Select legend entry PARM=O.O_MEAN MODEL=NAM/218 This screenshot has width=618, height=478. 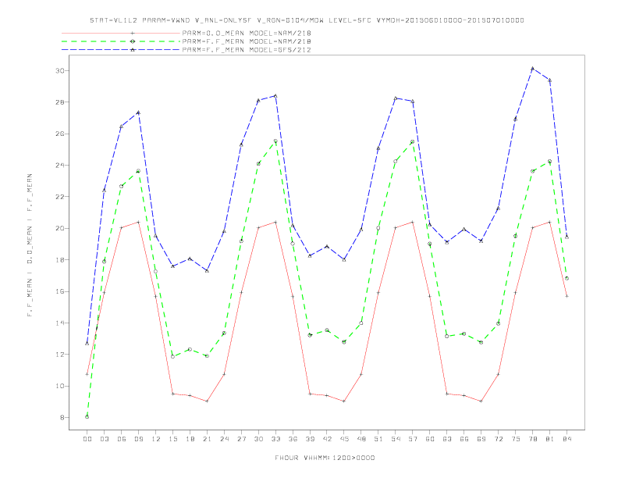[247, 33]
